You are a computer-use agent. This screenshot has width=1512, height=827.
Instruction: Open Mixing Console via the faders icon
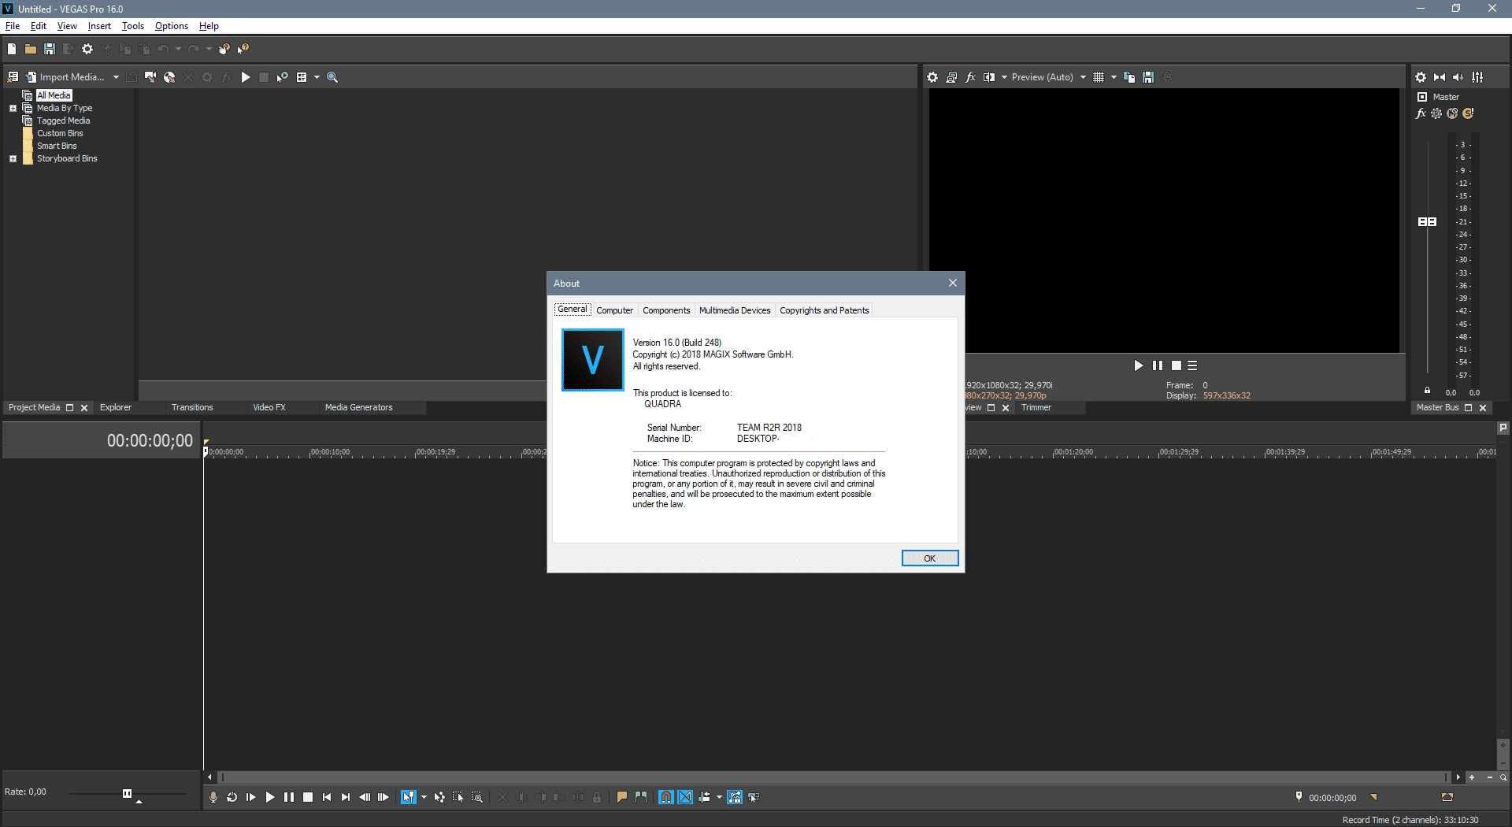click(x=1477, y=77)
